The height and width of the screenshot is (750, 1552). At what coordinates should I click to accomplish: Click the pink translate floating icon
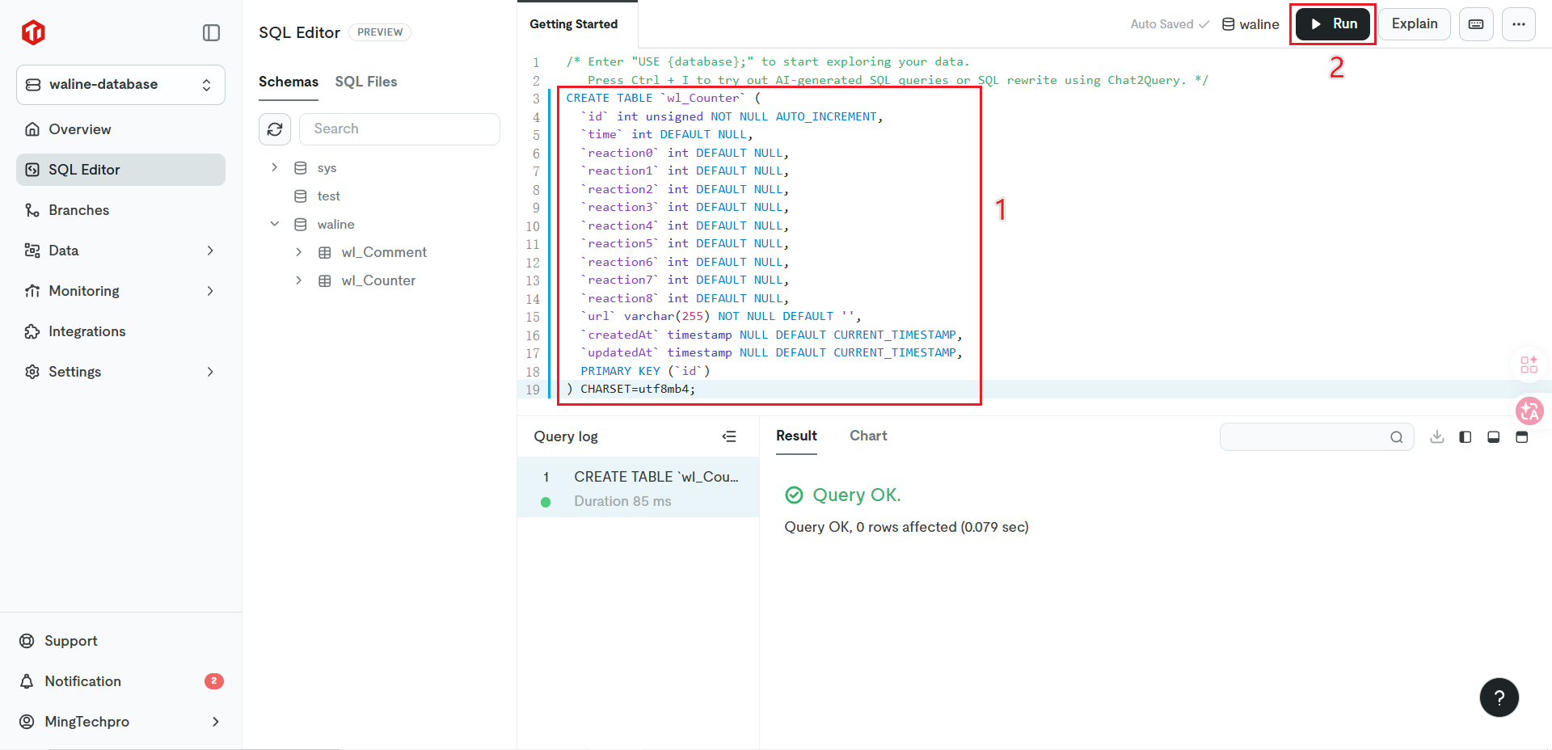pos(1529,411)
